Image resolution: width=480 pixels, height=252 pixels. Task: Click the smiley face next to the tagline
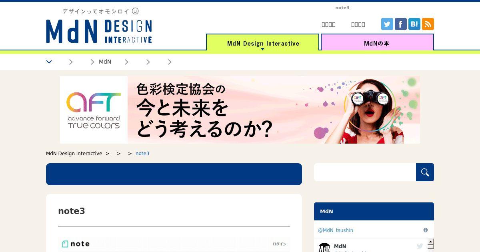pos(135,11)
